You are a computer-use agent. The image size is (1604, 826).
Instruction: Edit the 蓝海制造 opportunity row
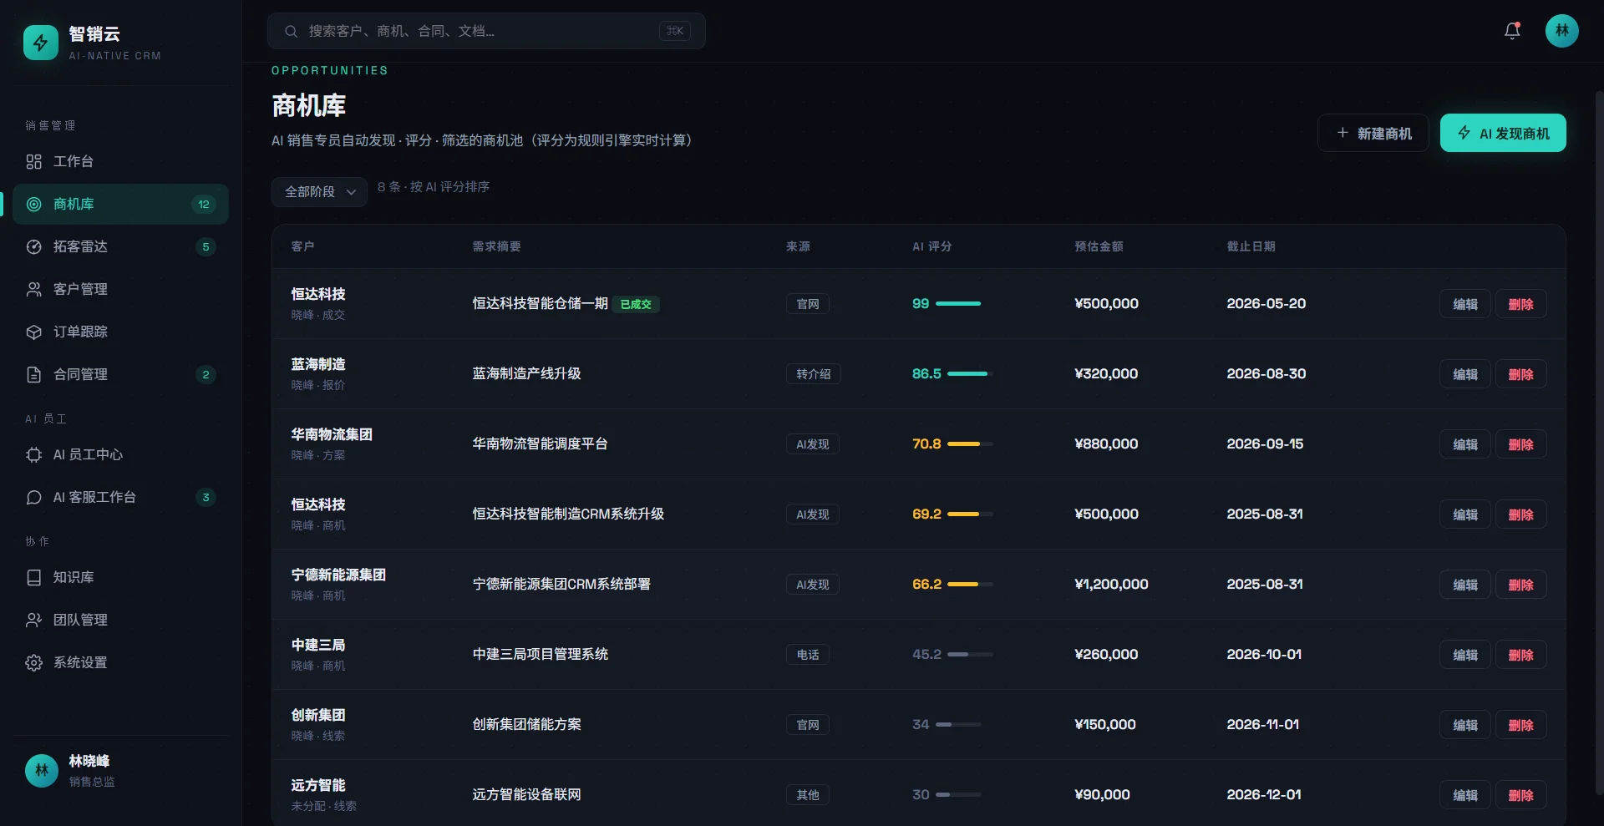[x=1465, y=374]
